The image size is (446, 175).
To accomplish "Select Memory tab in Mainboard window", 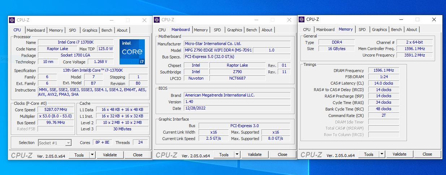I will click(x=201, y=30).
